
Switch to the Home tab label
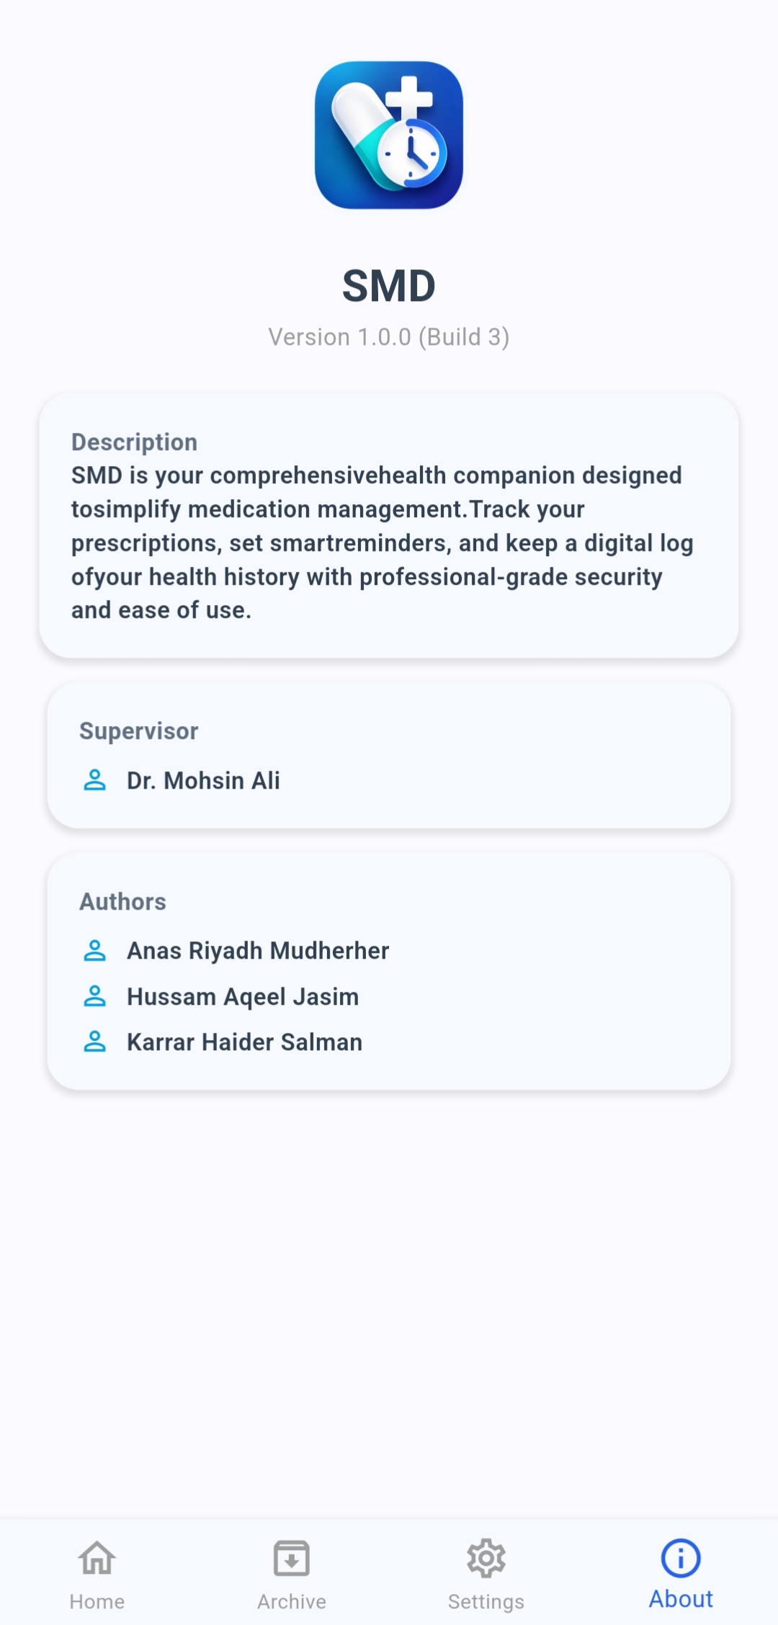(x=97, y=1601)
